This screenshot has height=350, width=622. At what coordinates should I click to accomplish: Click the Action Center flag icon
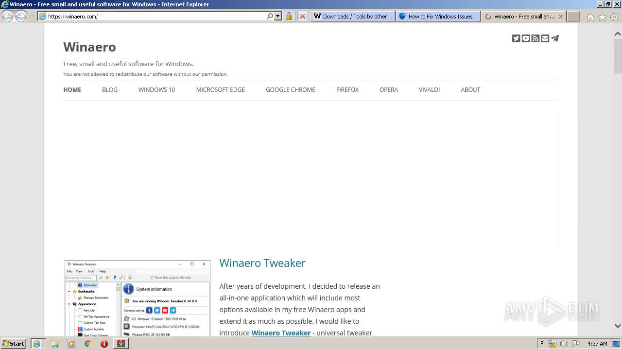pyautogui.click(x=576, y=344)
